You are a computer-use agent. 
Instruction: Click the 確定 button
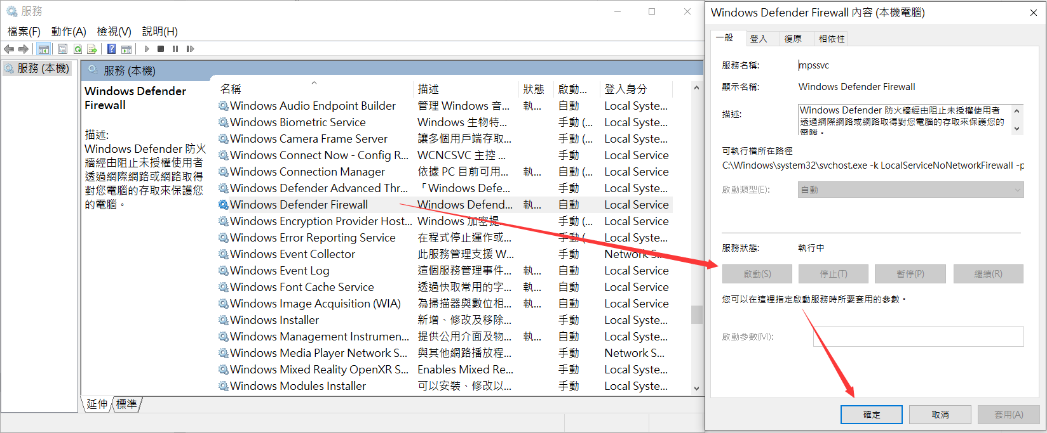872,415
